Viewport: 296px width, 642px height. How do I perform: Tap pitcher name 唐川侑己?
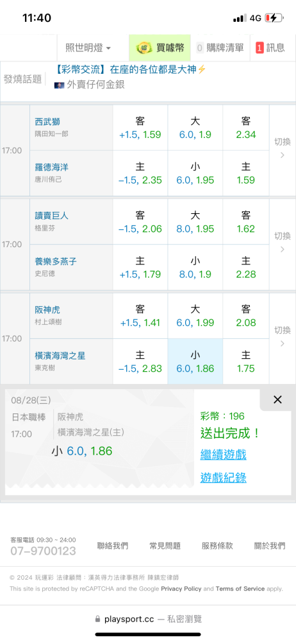(x=48, y=179)
